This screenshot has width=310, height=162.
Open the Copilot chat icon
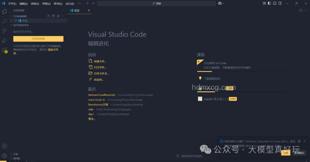pos(220,3)
